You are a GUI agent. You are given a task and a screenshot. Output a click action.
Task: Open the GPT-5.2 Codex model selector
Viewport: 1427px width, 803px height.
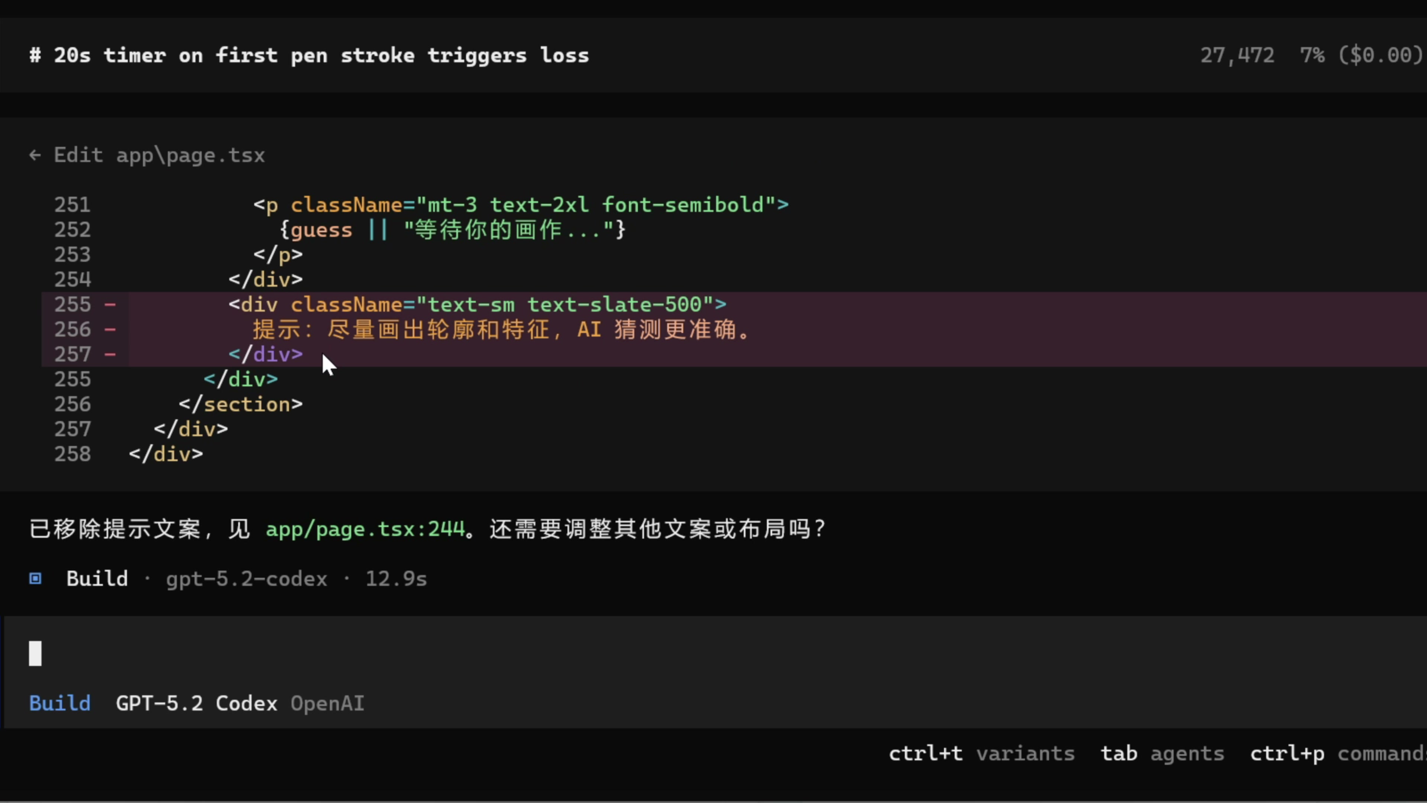click(196, 703)
